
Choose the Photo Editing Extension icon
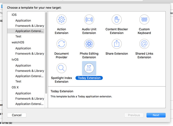tap(89, 44)
